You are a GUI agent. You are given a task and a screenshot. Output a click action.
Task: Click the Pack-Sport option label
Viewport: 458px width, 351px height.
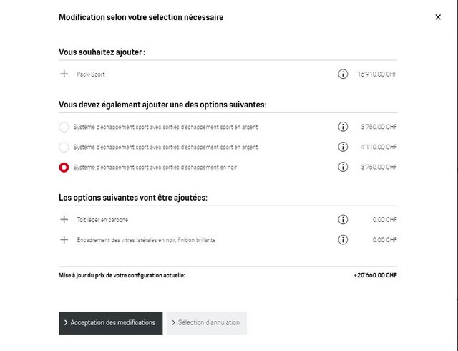pos(91,74)
